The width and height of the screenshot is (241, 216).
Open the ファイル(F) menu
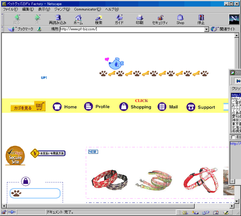[11, 9]
